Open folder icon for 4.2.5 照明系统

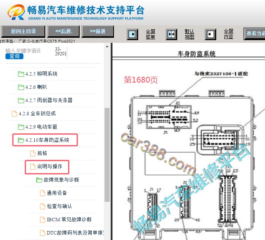click(x=21, y=74)
